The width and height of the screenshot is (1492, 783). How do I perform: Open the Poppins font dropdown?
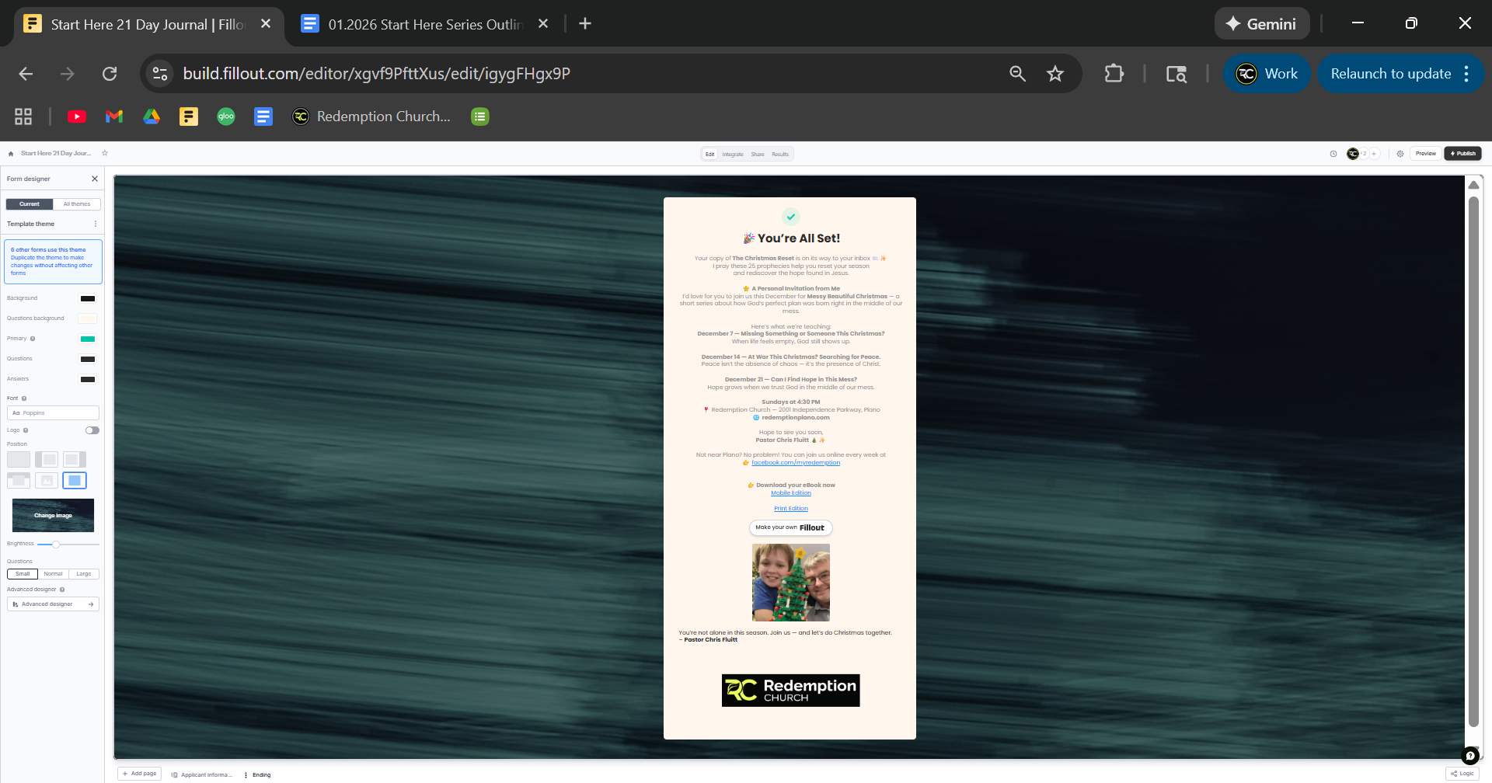pyautogui.click(x=53, y=413)
